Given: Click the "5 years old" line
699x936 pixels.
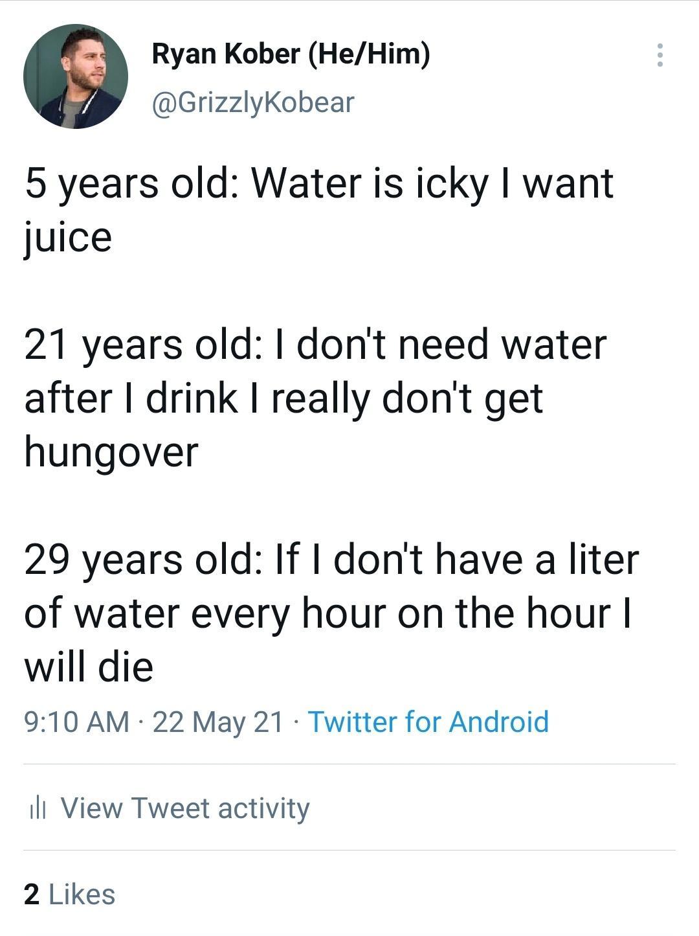Looking at the screenshot, I should pos(318,183).
